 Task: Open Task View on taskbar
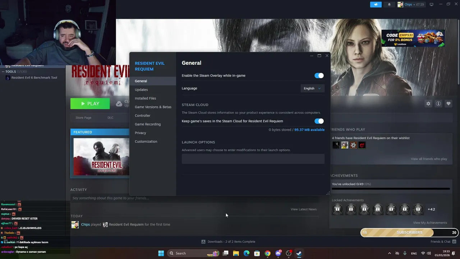point(225,253)
